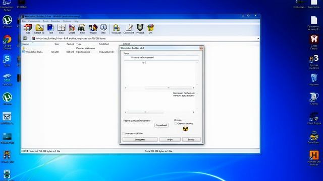The height and width of the screenshot is (181, 323).
Task: Click the Find binoculars icon
Action: pos(82,29)
